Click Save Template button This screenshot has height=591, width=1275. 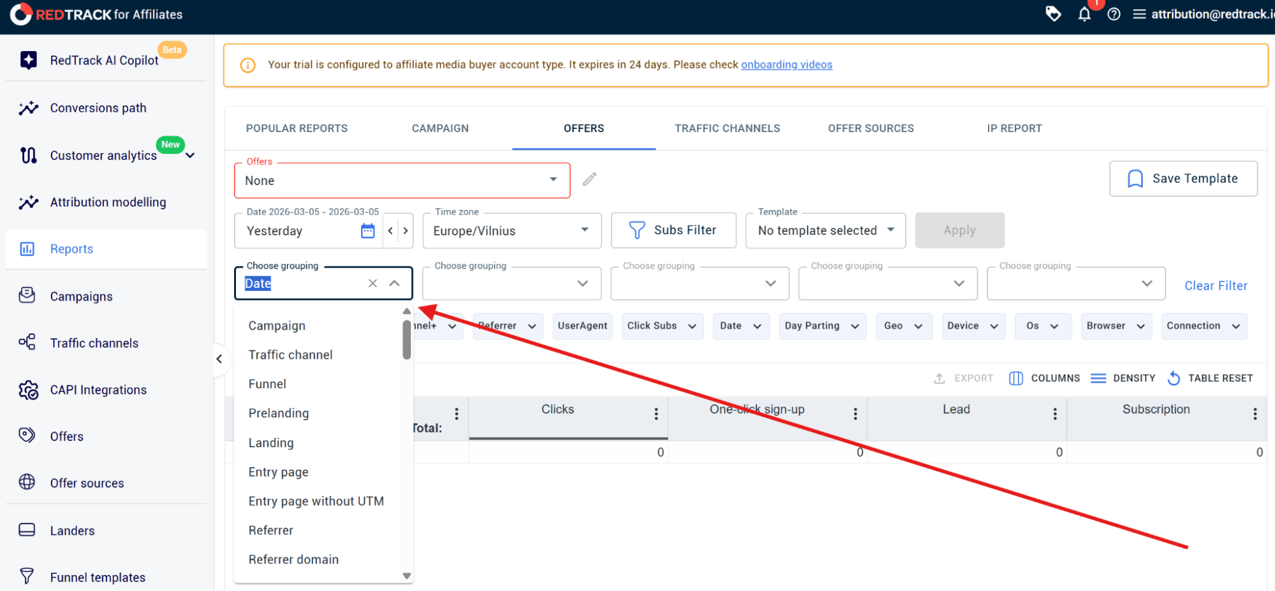click(x=1183, y=179)
